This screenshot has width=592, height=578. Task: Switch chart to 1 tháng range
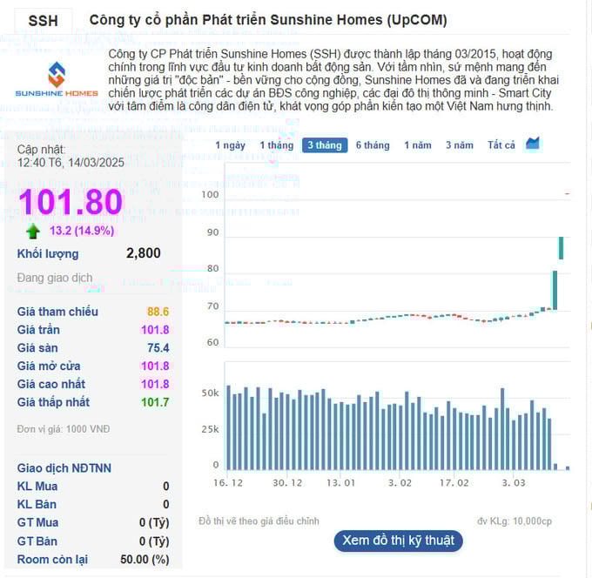[x=276, y=145]
